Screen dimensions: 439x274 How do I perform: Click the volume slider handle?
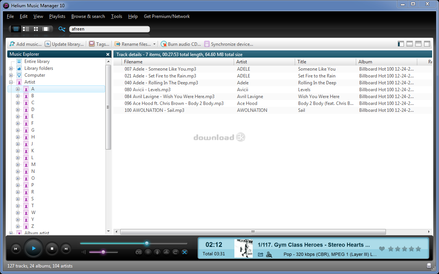point(103,252)
